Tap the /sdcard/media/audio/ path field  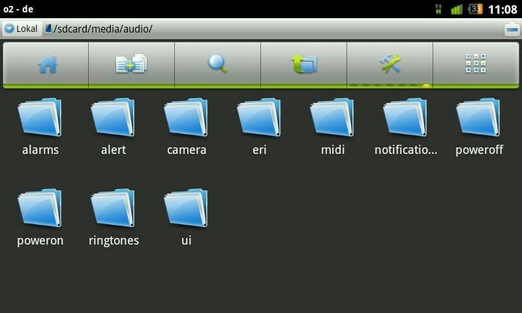103,29
